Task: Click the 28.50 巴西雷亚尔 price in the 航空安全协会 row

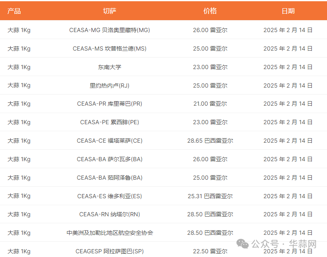Action: point(210,233)
